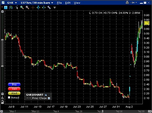Zoom out with red magnifier icon
The width and height of the screenshot is (152, 113).
pyautogui.click(x=27, y=7)
